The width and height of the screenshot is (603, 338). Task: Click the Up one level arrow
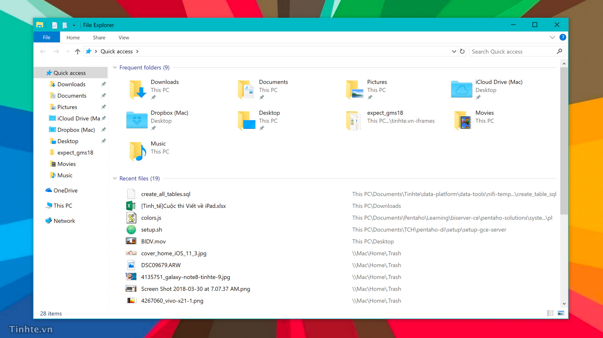(x=78, y=51)
